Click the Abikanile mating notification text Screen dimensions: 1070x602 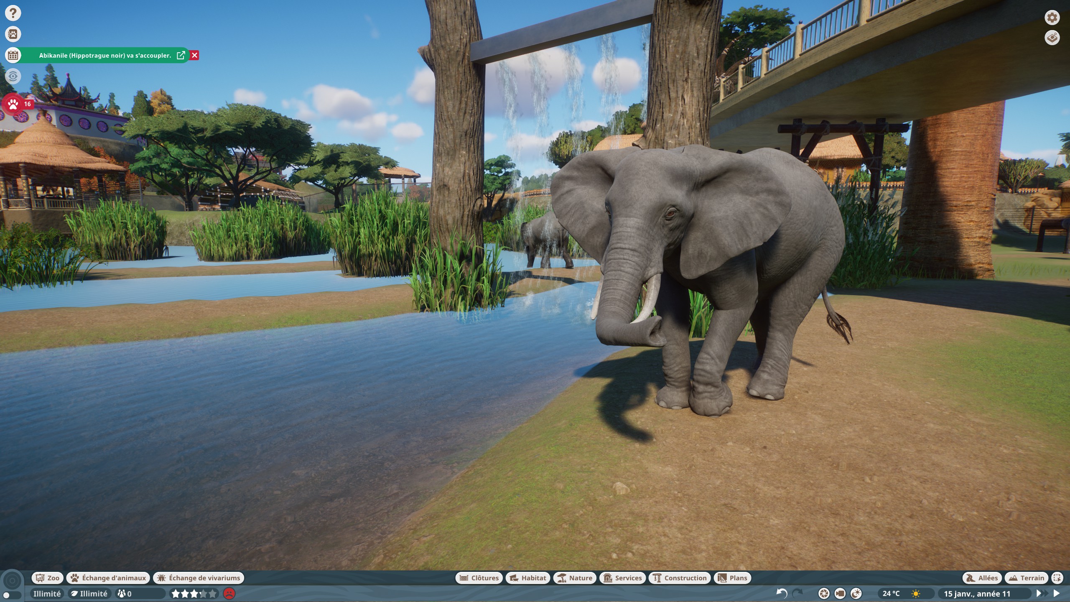(x=105, y=55)
